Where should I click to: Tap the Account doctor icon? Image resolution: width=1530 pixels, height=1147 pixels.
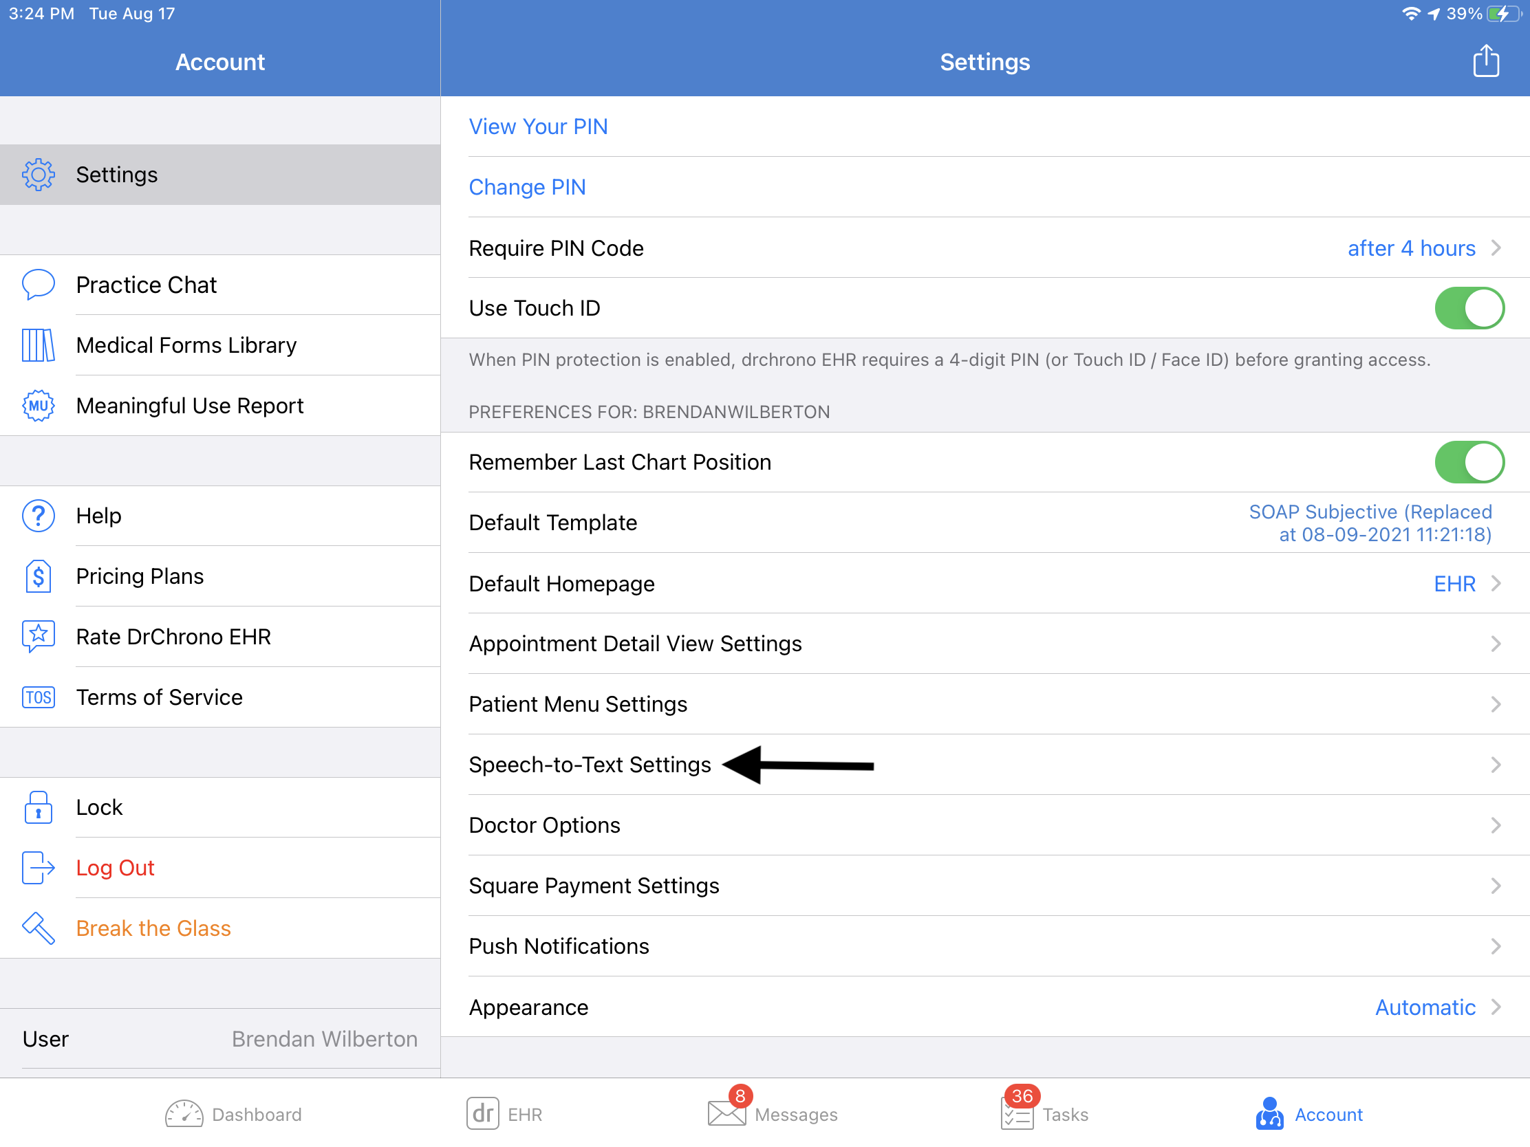pos(1269,1114)
